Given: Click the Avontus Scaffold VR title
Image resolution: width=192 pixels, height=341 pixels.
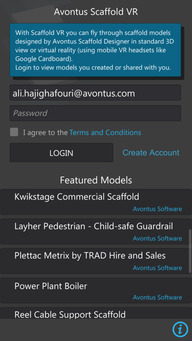Looking at the screenshot, I should point(96,12).
